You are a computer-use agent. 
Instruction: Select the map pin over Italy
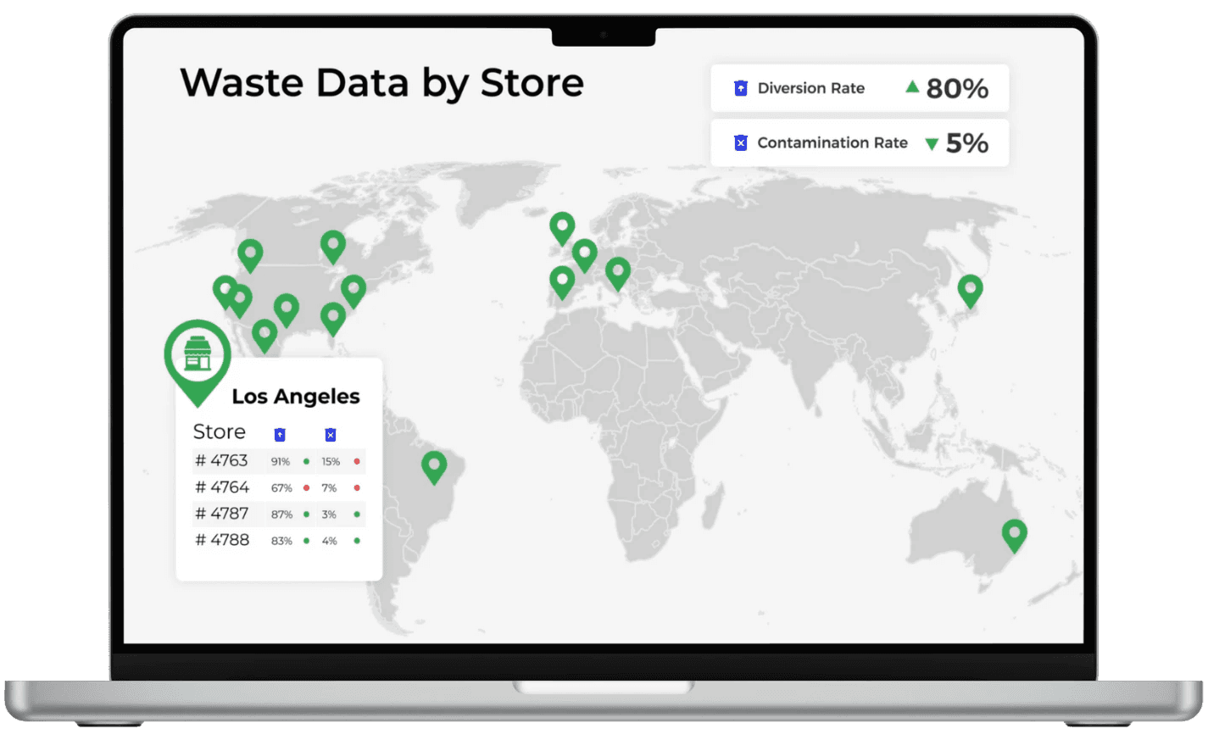618,274
